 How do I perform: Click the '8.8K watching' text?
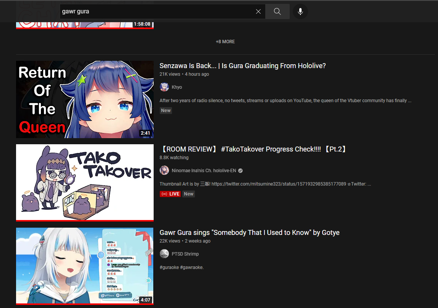pos(174,158)
